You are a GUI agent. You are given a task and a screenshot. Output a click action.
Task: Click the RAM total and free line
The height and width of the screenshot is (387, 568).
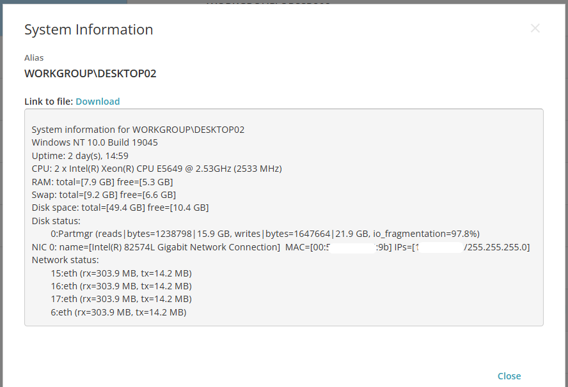point(102,182)
